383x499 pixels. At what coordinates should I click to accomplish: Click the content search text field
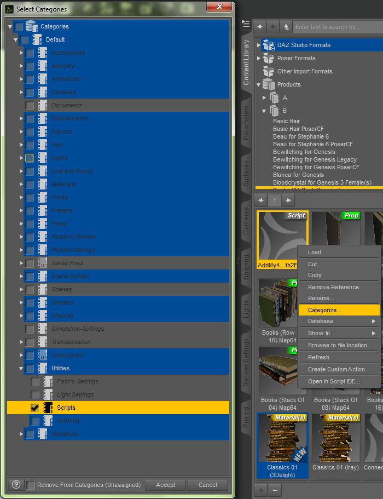click(338, 27)
